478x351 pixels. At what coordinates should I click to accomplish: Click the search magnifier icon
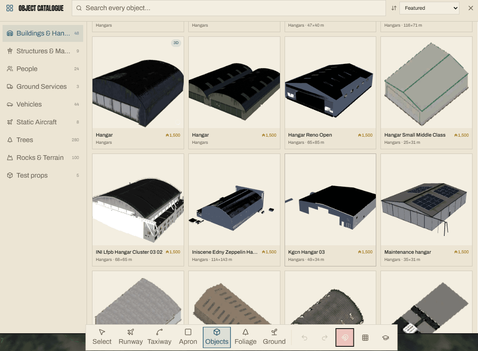79,8
